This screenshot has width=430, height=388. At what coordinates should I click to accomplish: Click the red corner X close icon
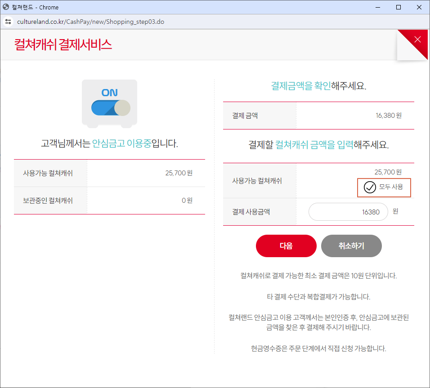coord(417,40)
